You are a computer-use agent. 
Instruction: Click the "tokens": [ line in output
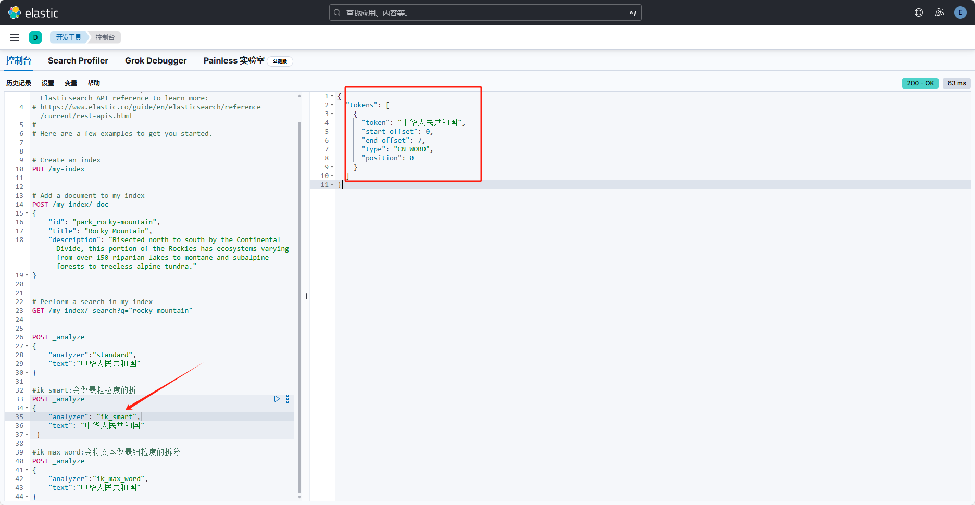[368, 105]
